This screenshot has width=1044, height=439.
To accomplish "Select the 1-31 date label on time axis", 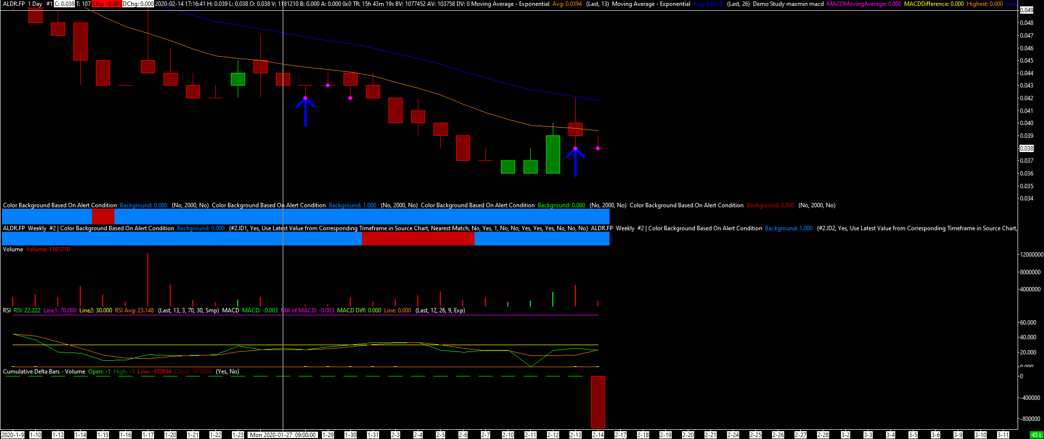I will pos(373,435).
